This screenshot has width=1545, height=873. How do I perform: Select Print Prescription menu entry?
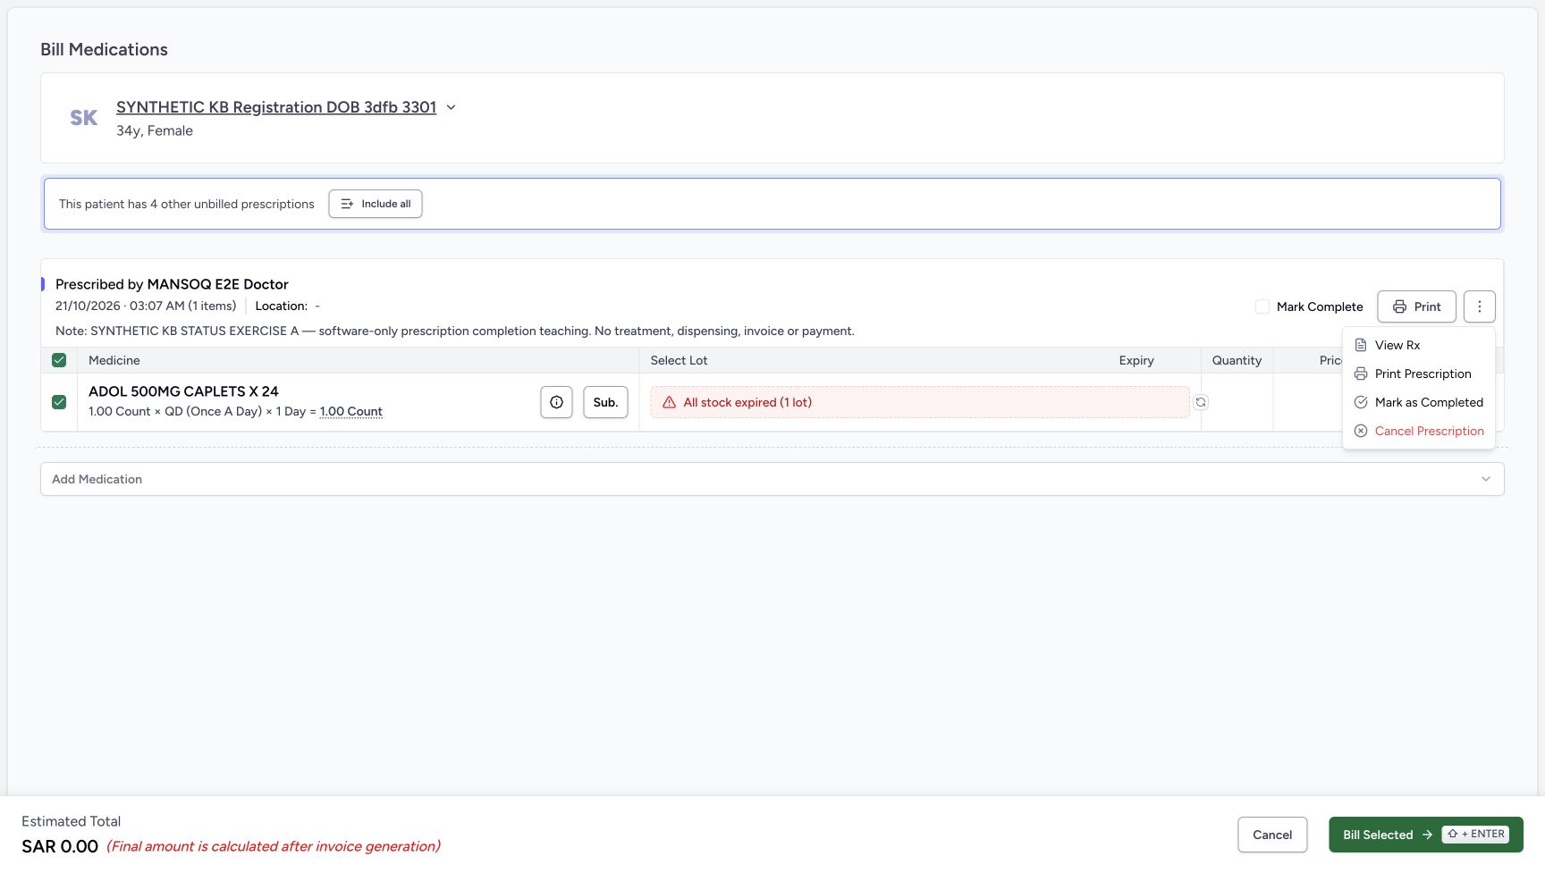[x=1418, y=374]
